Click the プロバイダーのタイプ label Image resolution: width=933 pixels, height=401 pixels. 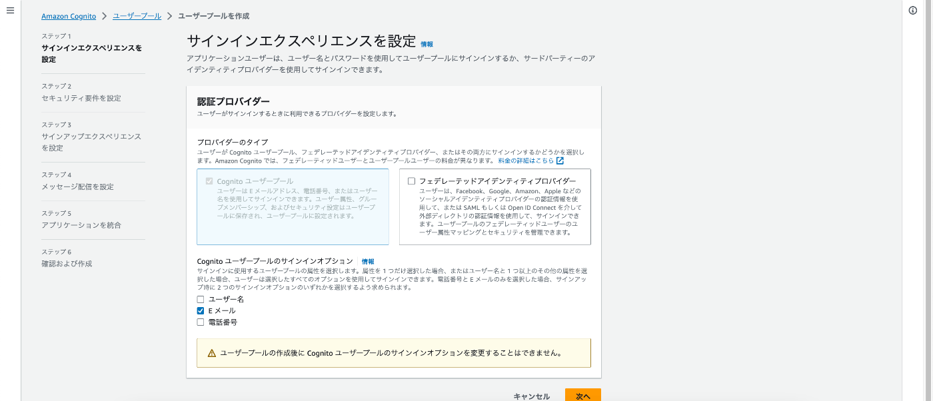click(x=233, y=142)
